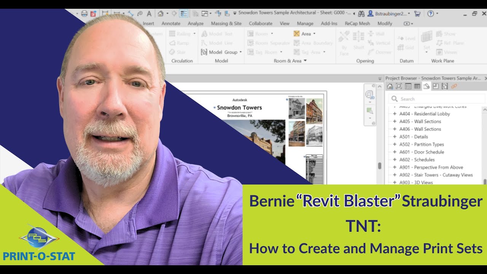
Task: Select sheet A901 - Perspective From Above
Action: [431, 167]
